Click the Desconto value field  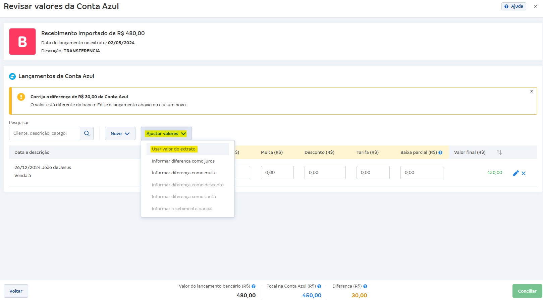click(x=325, y=173)
